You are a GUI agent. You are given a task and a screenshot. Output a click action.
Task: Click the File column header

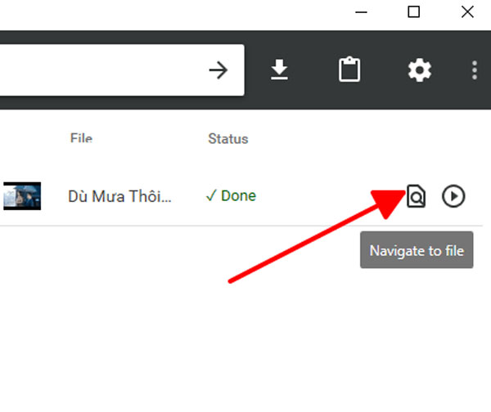point(81,138)
